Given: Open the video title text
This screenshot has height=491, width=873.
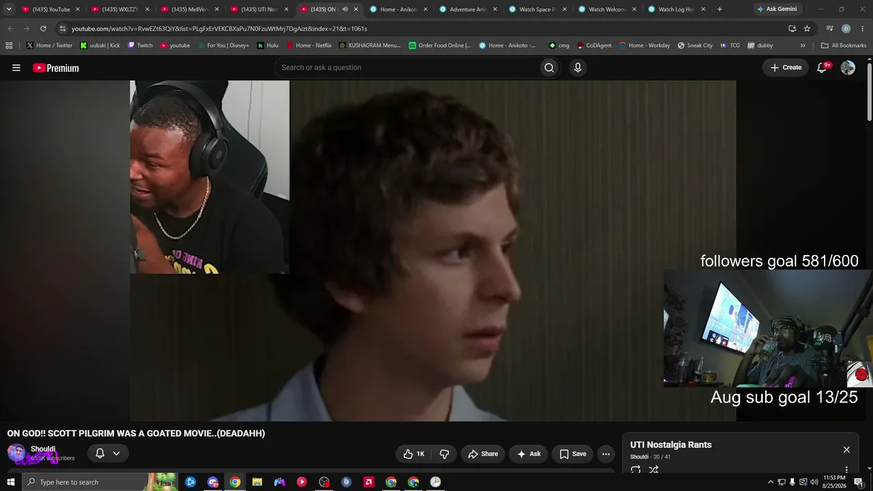Looking at the screenshot, I should point(136,434).
